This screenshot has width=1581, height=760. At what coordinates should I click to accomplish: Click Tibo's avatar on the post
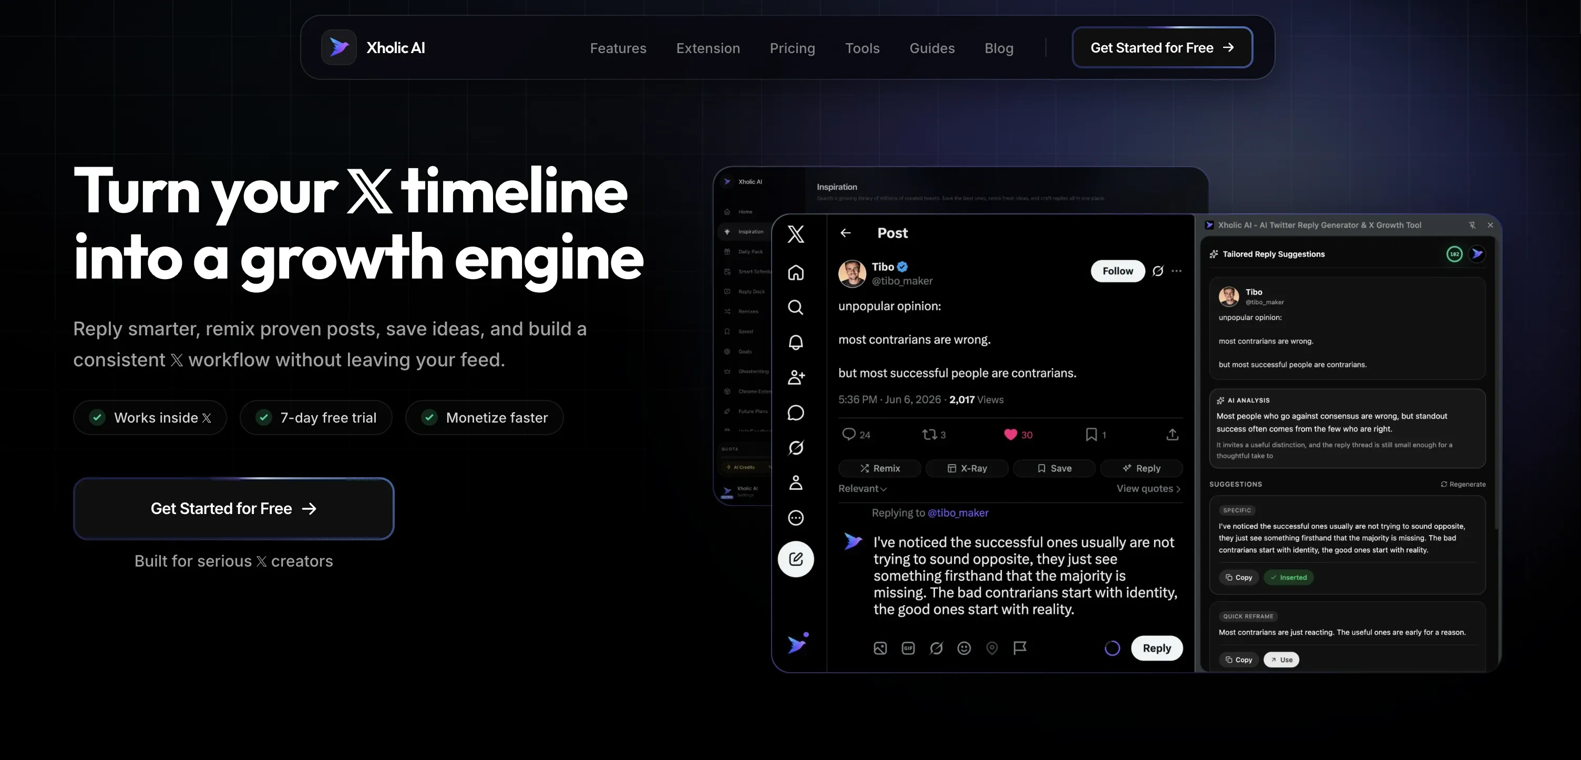(852, 273)
